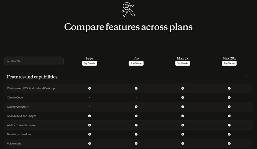The height and width of the screenshot is (149, 257).
Task: Click the Max 20x checkmark for Chat on web row
Action: (x=229, y=88)
